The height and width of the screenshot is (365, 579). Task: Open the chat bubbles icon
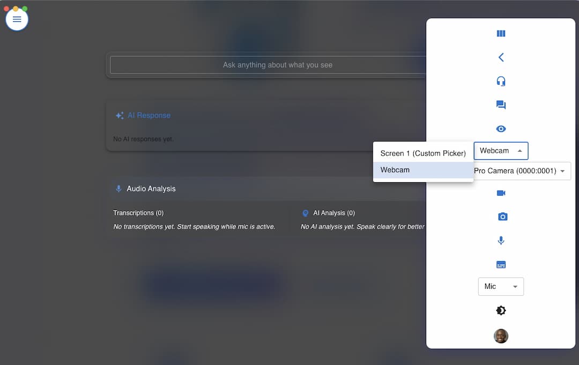[x=501, y=105]
